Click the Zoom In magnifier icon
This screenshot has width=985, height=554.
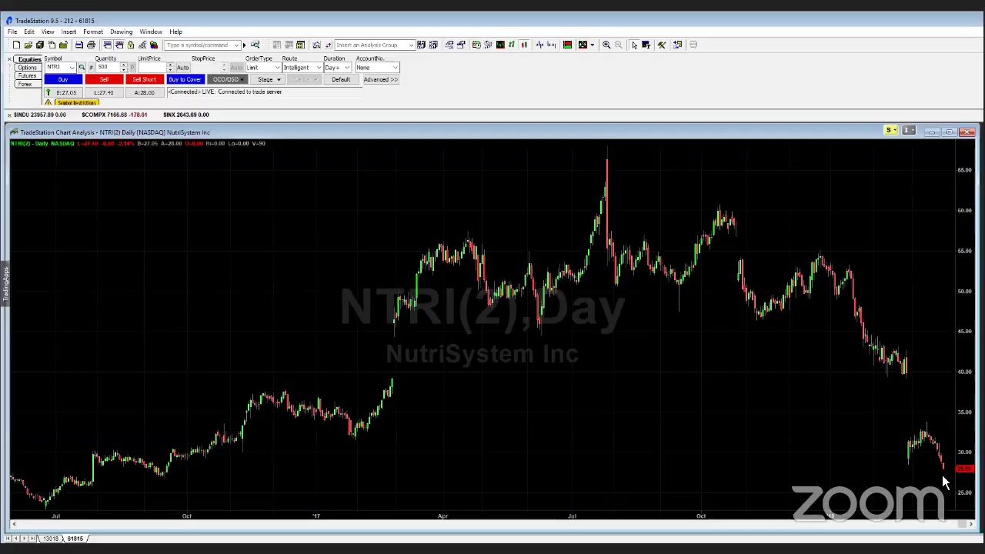click(x=606, y=45)
